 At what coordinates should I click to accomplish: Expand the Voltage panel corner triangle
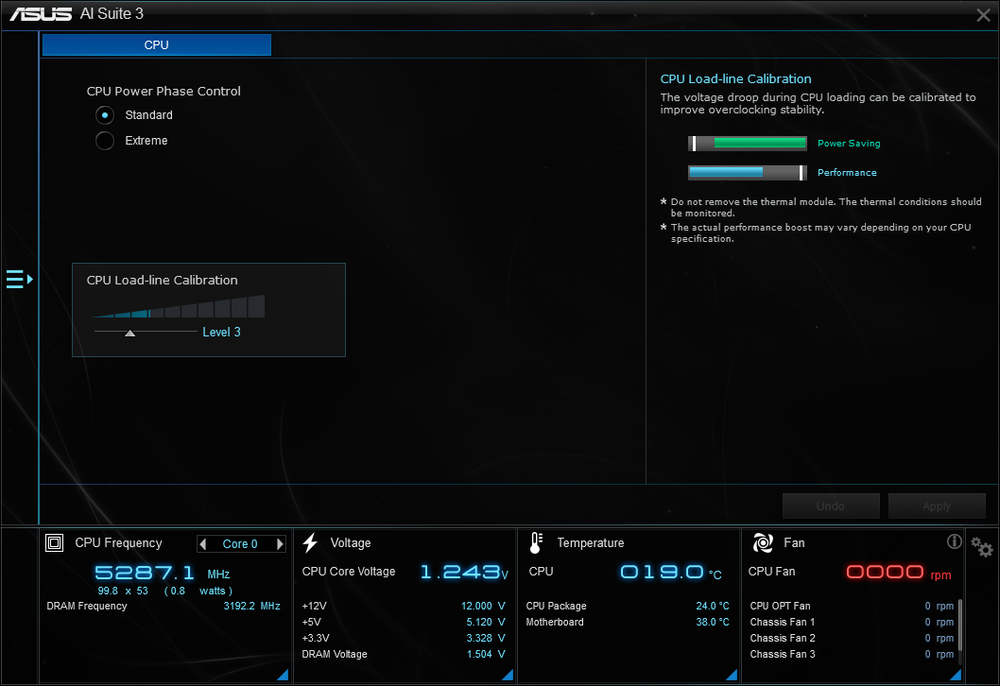click(x=508, y=675)
